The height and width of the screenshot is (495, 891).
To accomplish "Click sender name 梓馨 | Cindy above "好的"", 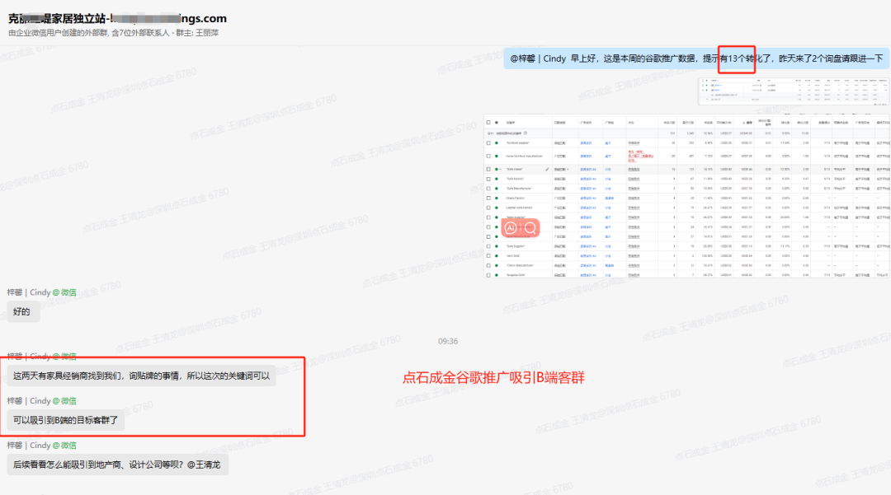I will point(28,292).
